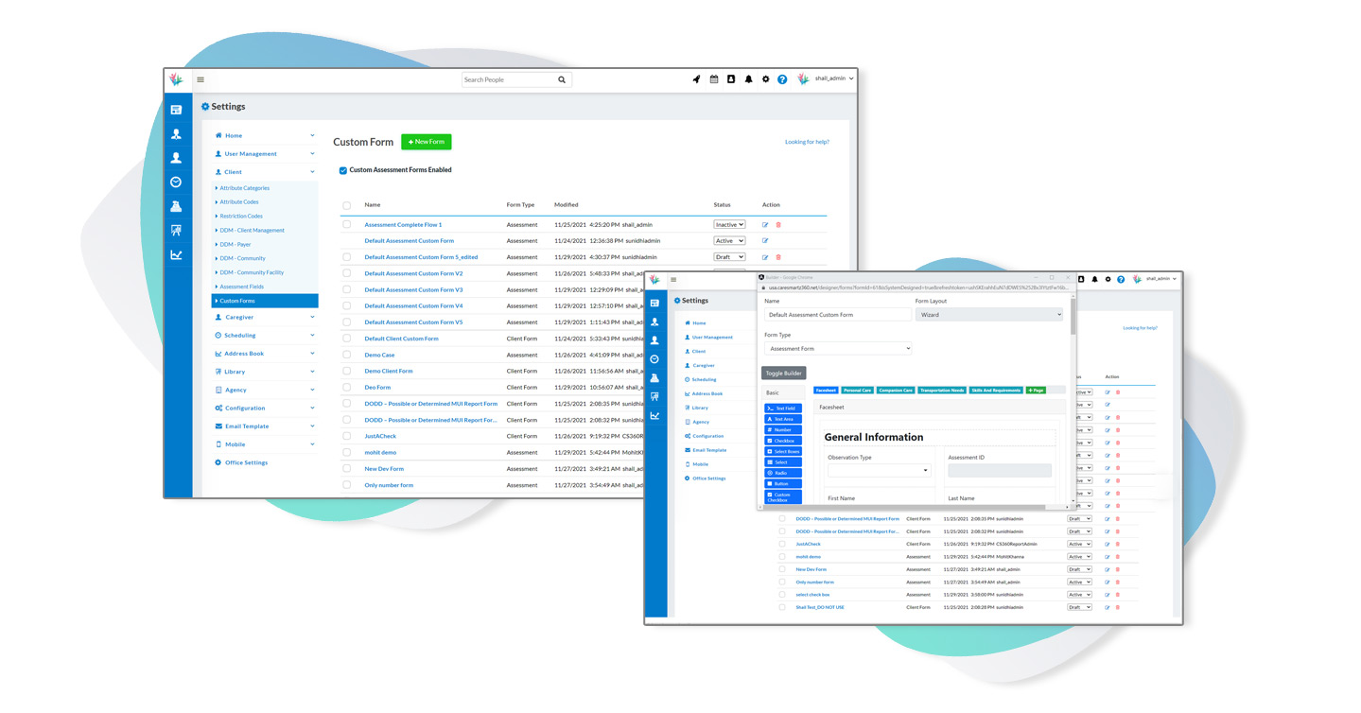Image resolution: width=1361 pixels, height=713 pixels.
Task: Open the notifications bell icon
Action: tap(748, 79)
